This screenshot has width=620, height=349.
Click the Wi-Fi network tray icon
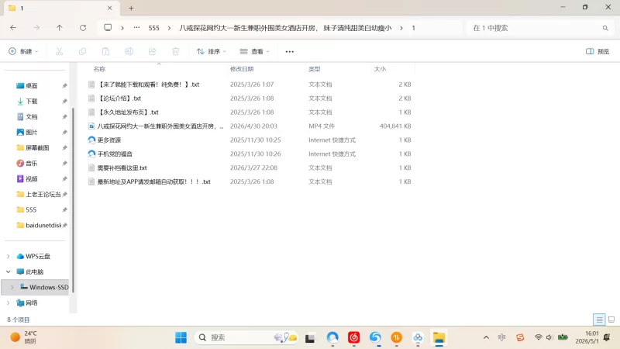(538, 337)
